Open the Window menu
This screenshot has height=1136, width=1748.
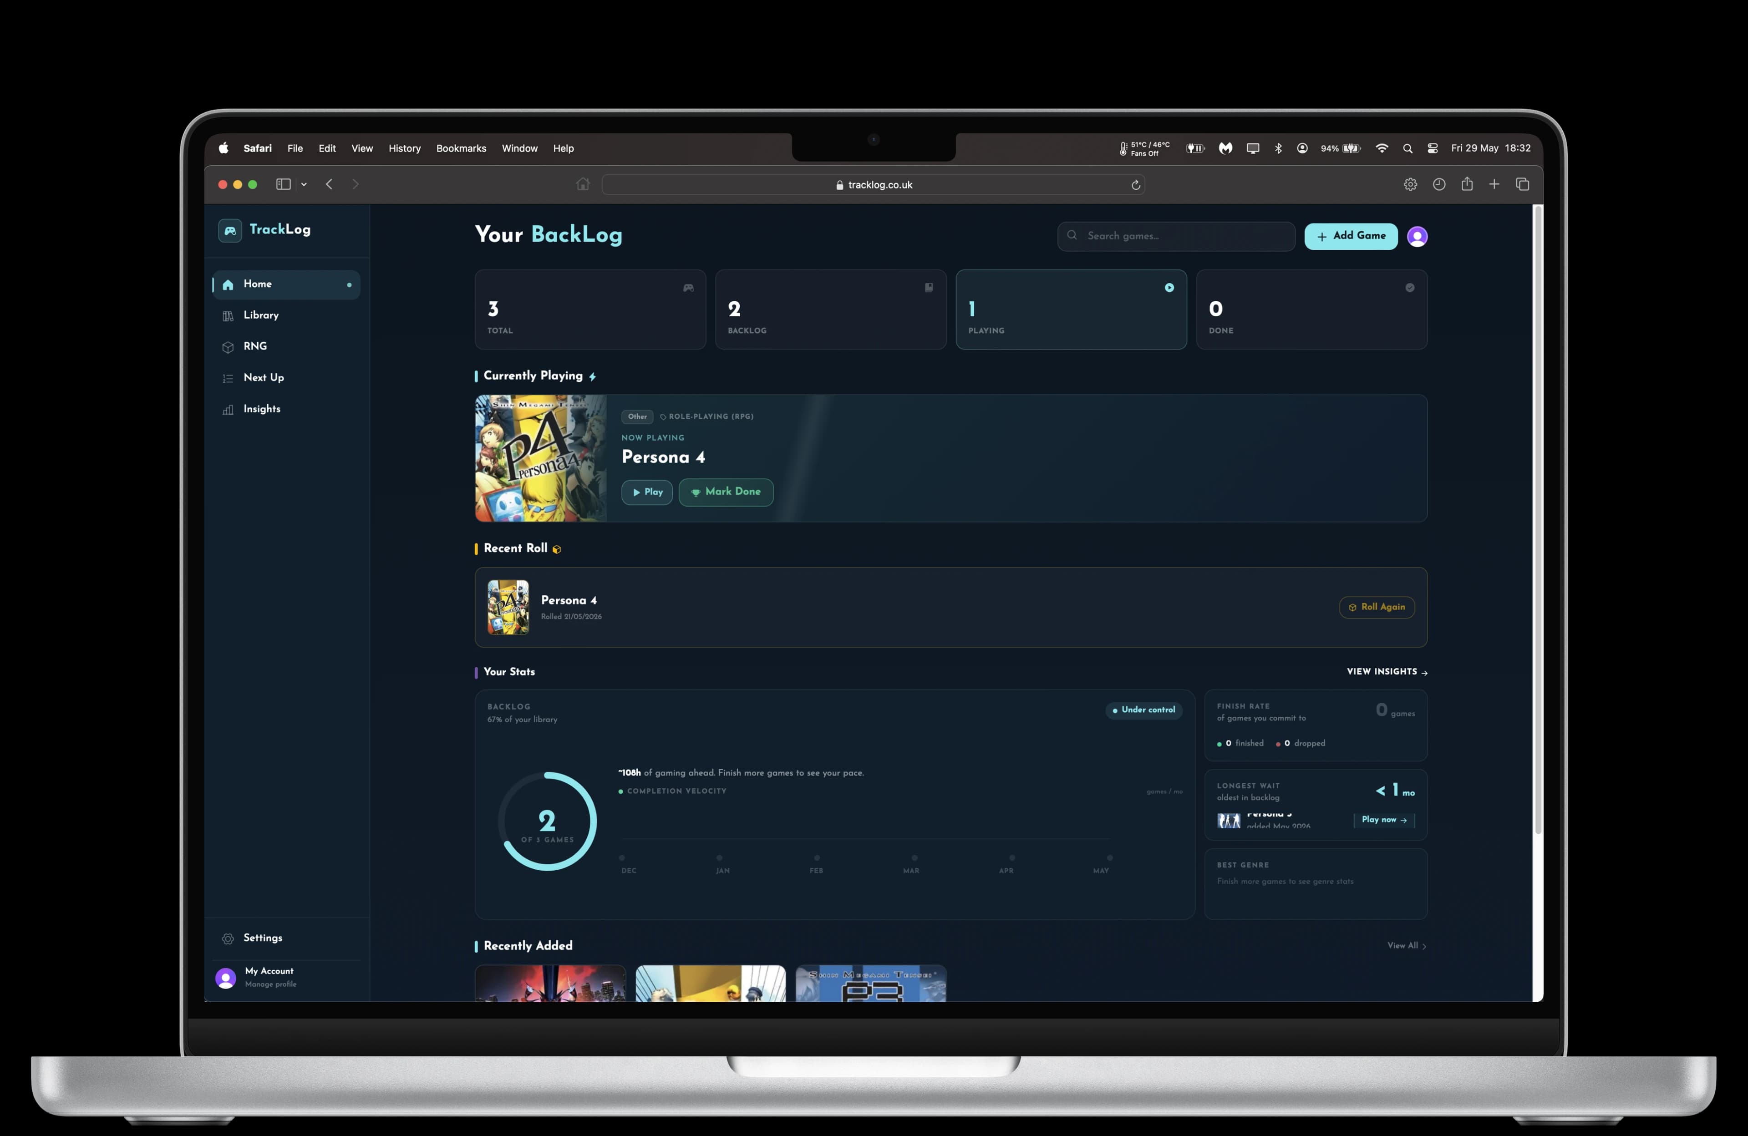pyautogui.click(x=520, y=148)
